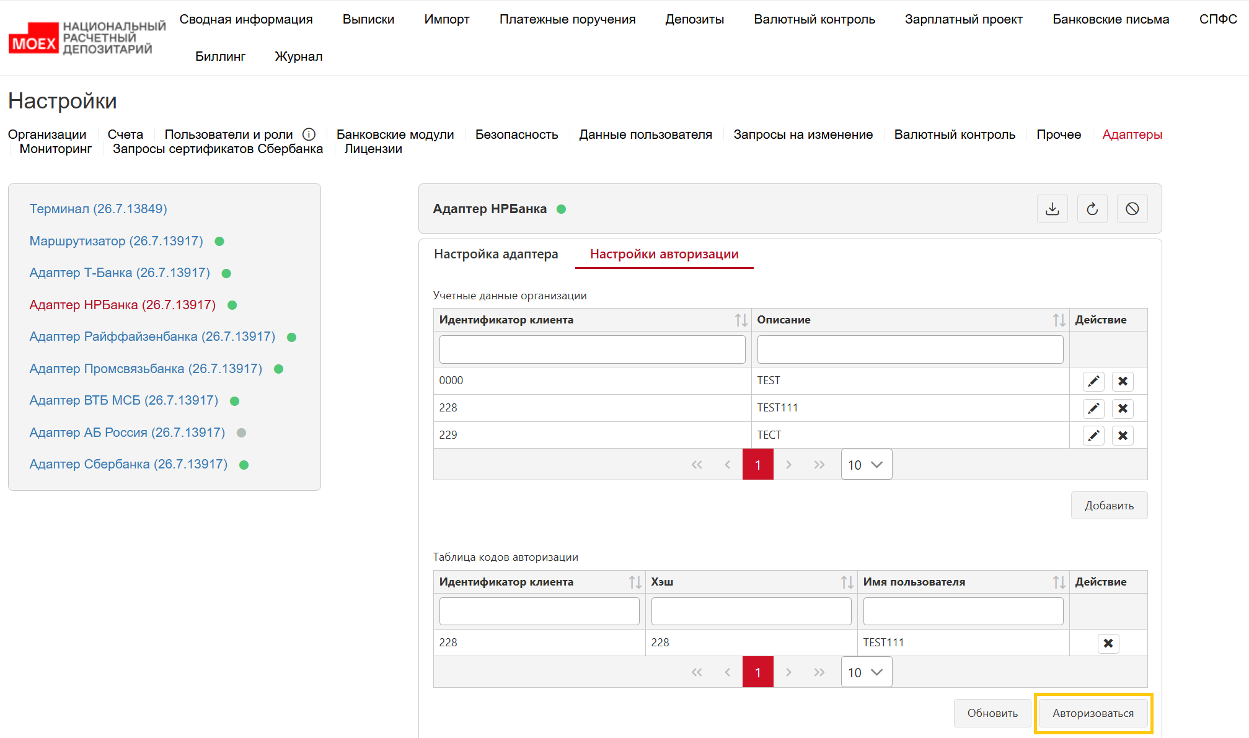
Task: Delete the 228 TEST111 organization record
Action: click(x=1123, y=408)
